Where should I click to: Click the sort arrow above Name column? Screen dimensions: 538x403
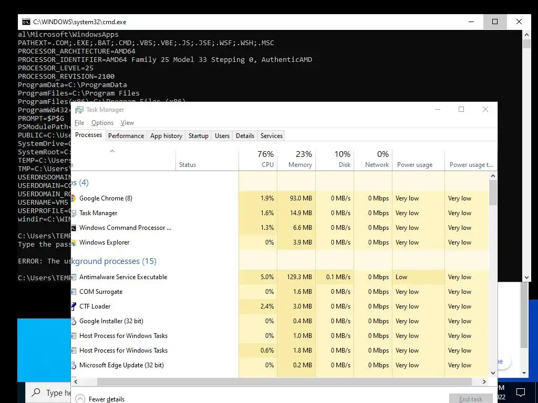(112, 151)
